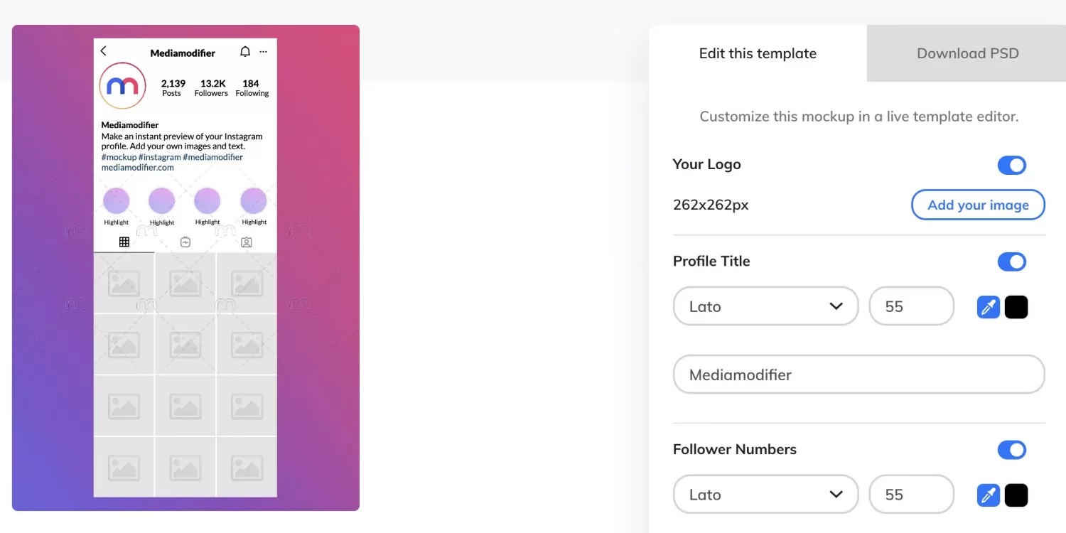Select the tagged photos icon in the mockup
Screen dimensions: 1066x533
247,242
